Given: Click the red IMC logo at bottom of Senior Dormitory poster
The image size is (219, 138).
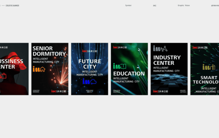Looking at the screenshot, I should point(59,91).
